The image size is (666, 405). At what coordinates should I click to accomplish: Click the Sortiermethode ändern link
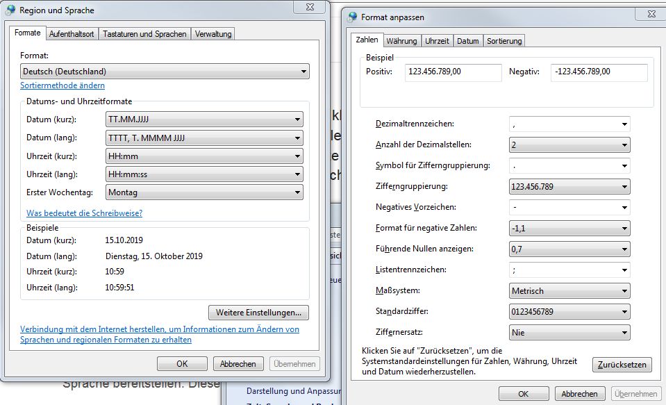coord(63,85)
